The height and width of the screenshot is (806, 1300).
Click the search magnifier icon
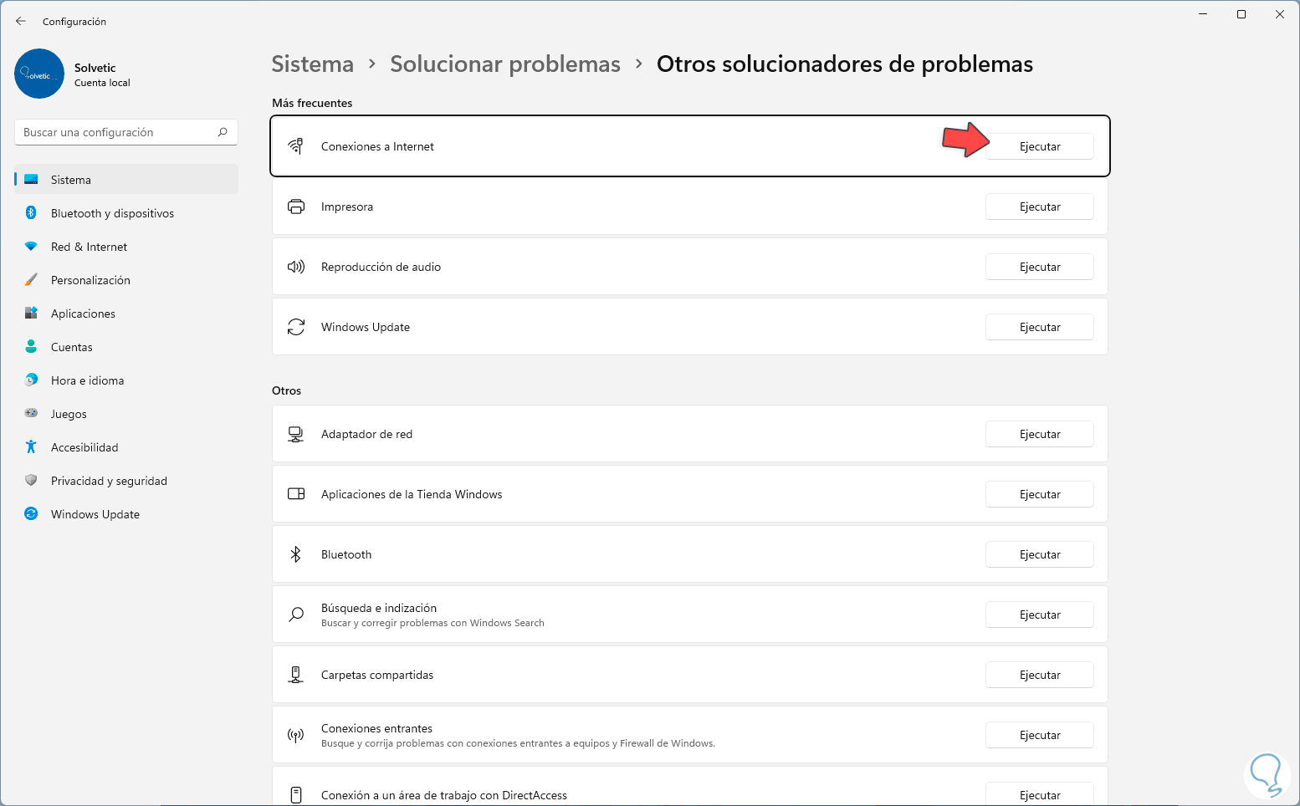tap(223, 132)
